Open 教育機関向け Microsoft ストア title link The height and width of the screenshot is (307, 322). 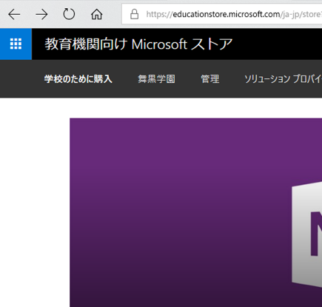[x=138, y=44]
